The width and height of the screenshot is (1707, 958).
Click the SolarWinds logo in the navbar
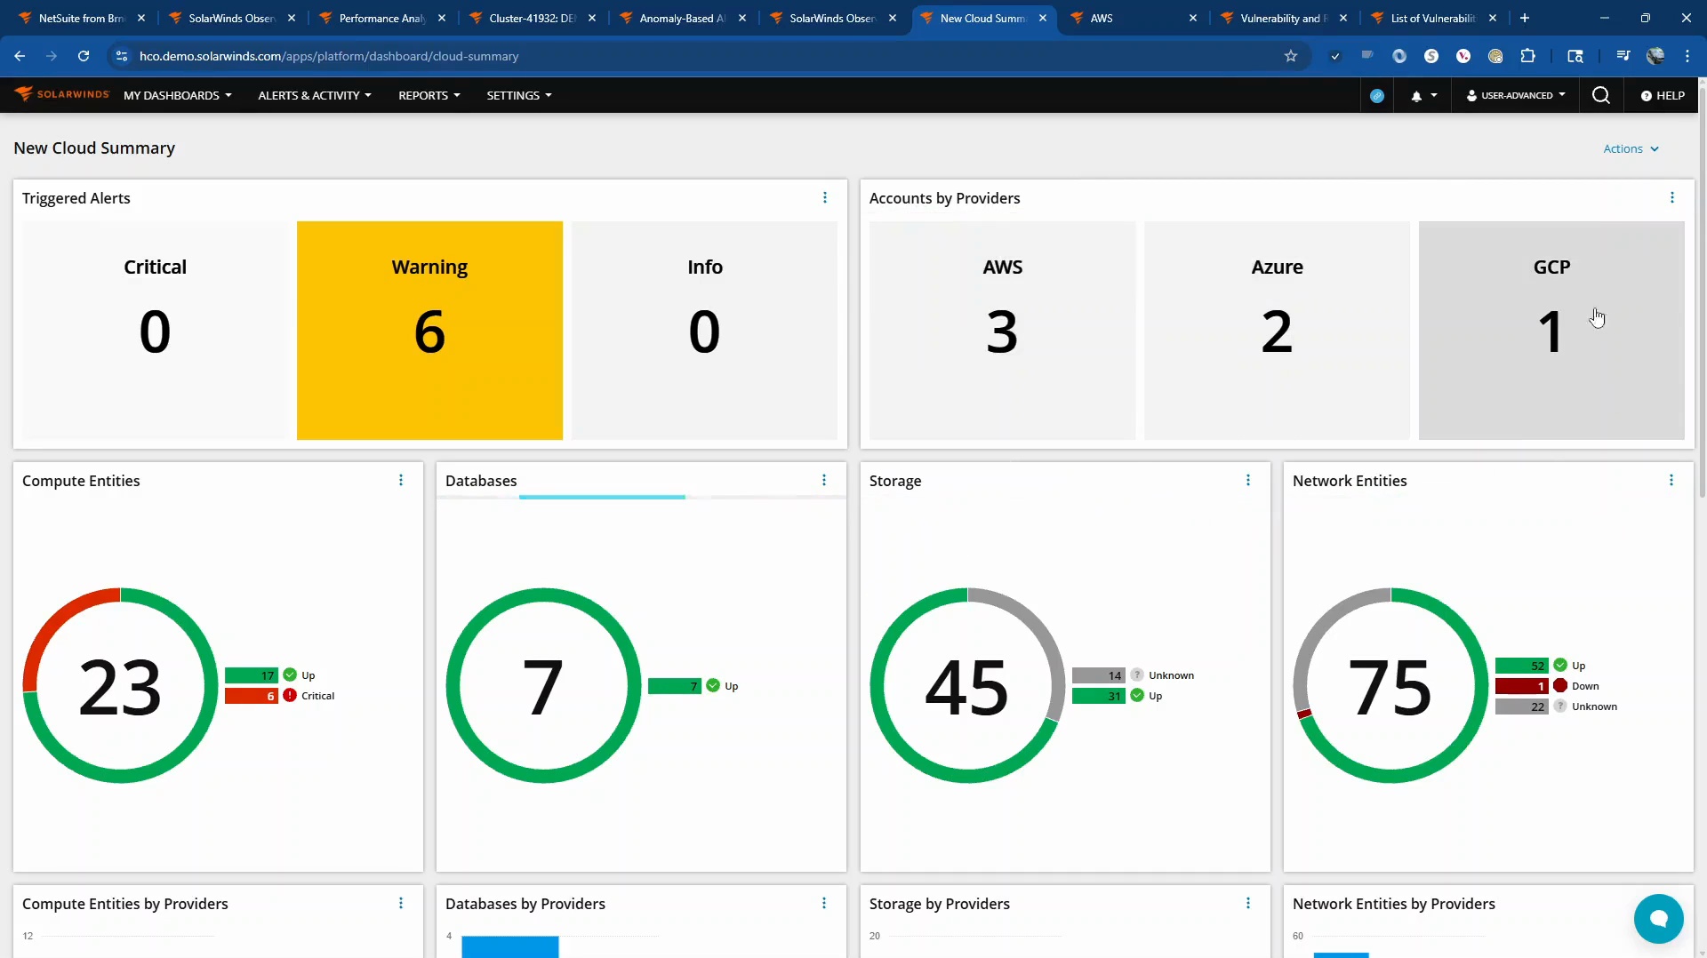pyautogui.click(x=62, y=94)
